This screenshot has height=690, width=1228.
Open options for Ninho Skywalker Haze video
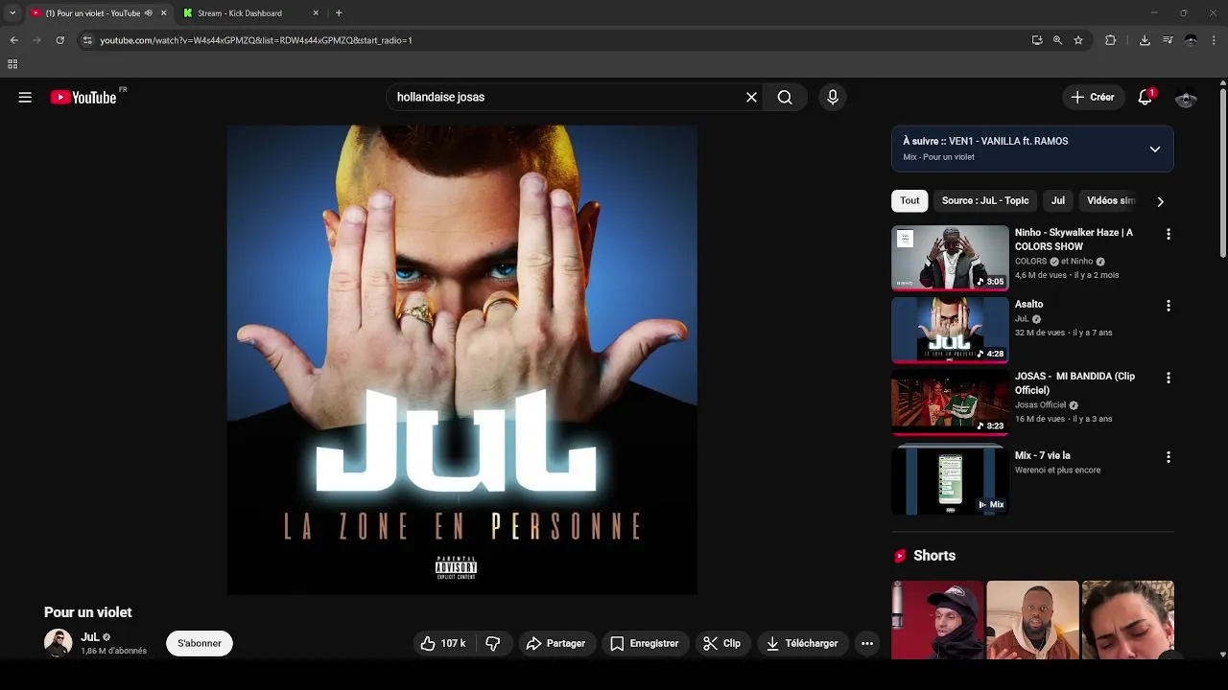pyautogui.click(x=1168, y=234)
